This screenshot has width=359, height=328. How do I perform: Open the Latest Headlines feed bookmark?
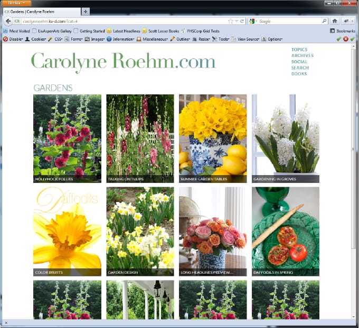click(x=124, y=31)
